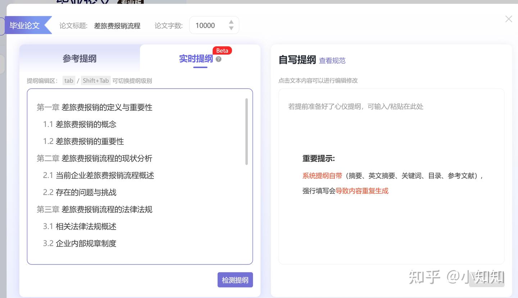The width and height of the screenshot is (518, 298).
Task: Click outline row 第二章 差旅费报销流程的现状分析
Action: [x=95, y=158]
